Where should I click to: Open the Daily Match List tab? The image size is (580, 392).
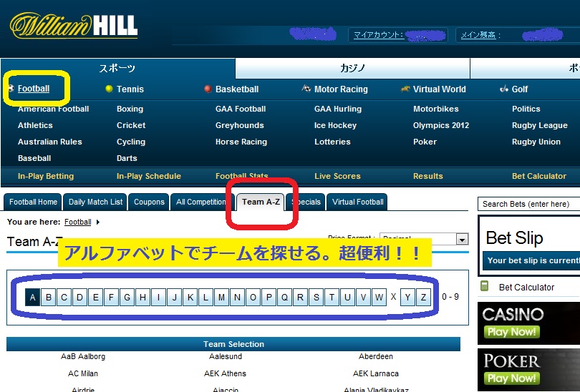(95, 202)
